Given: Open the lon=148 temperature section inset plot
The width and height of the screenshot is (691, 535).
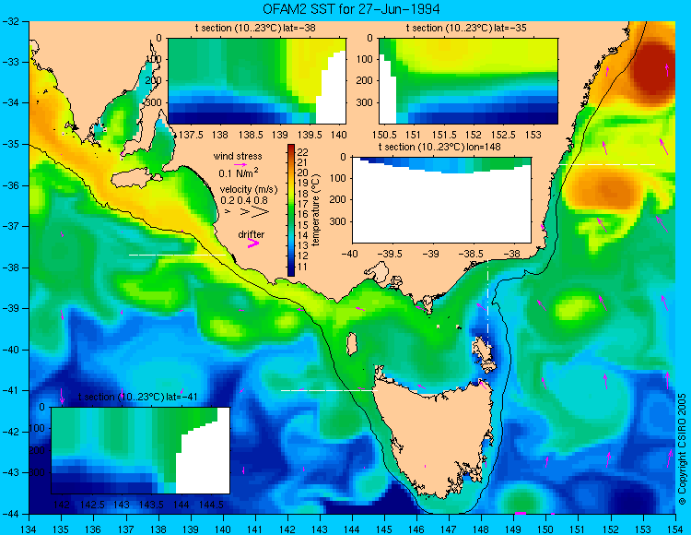Looking at the screenshot, I should tap(441, 200).
